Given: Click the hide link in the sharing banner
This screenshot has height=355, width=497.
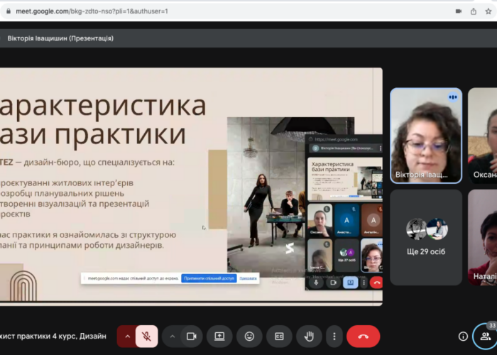Looking at the screenshot, I should click(247, 278).
